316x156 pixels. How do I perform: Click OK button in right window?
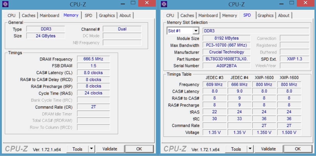pos(298,149)
